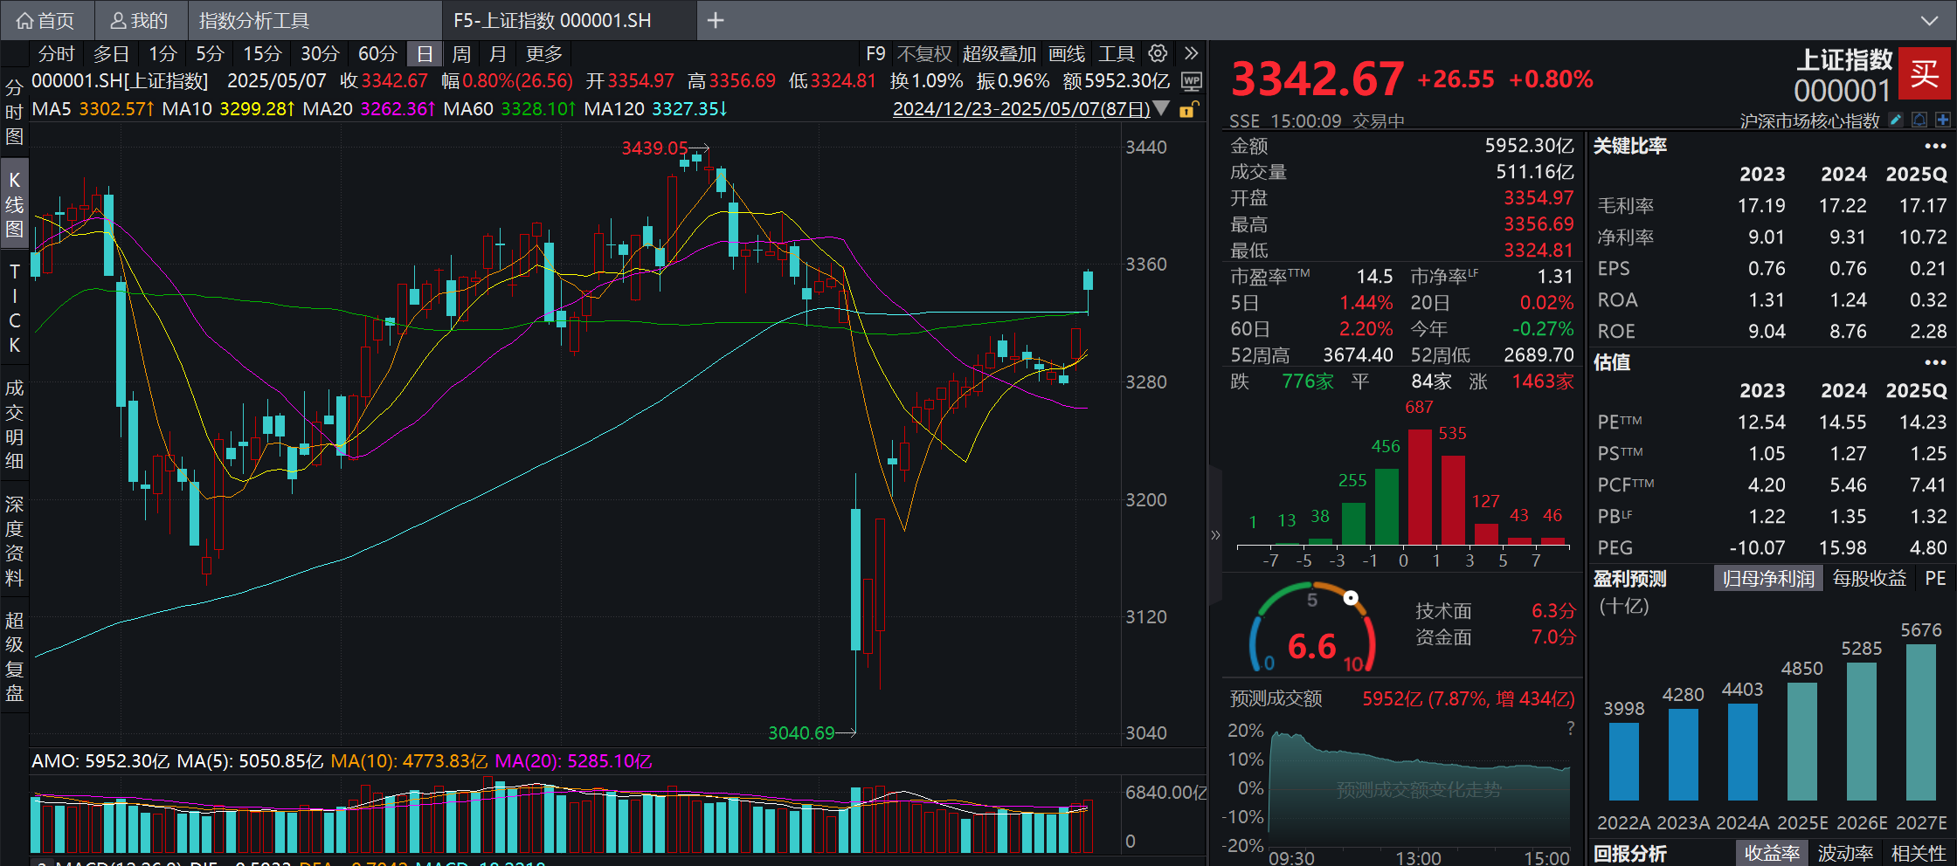
Task: Click the 沪深市场核心指数 label
Action: pyautogui.click(x=1809, y=120)
